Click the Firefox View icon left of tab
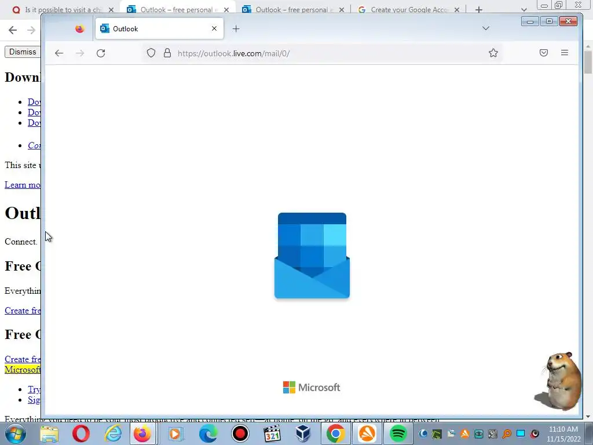Screen dimensions: 593x445 tap(79, 29)
